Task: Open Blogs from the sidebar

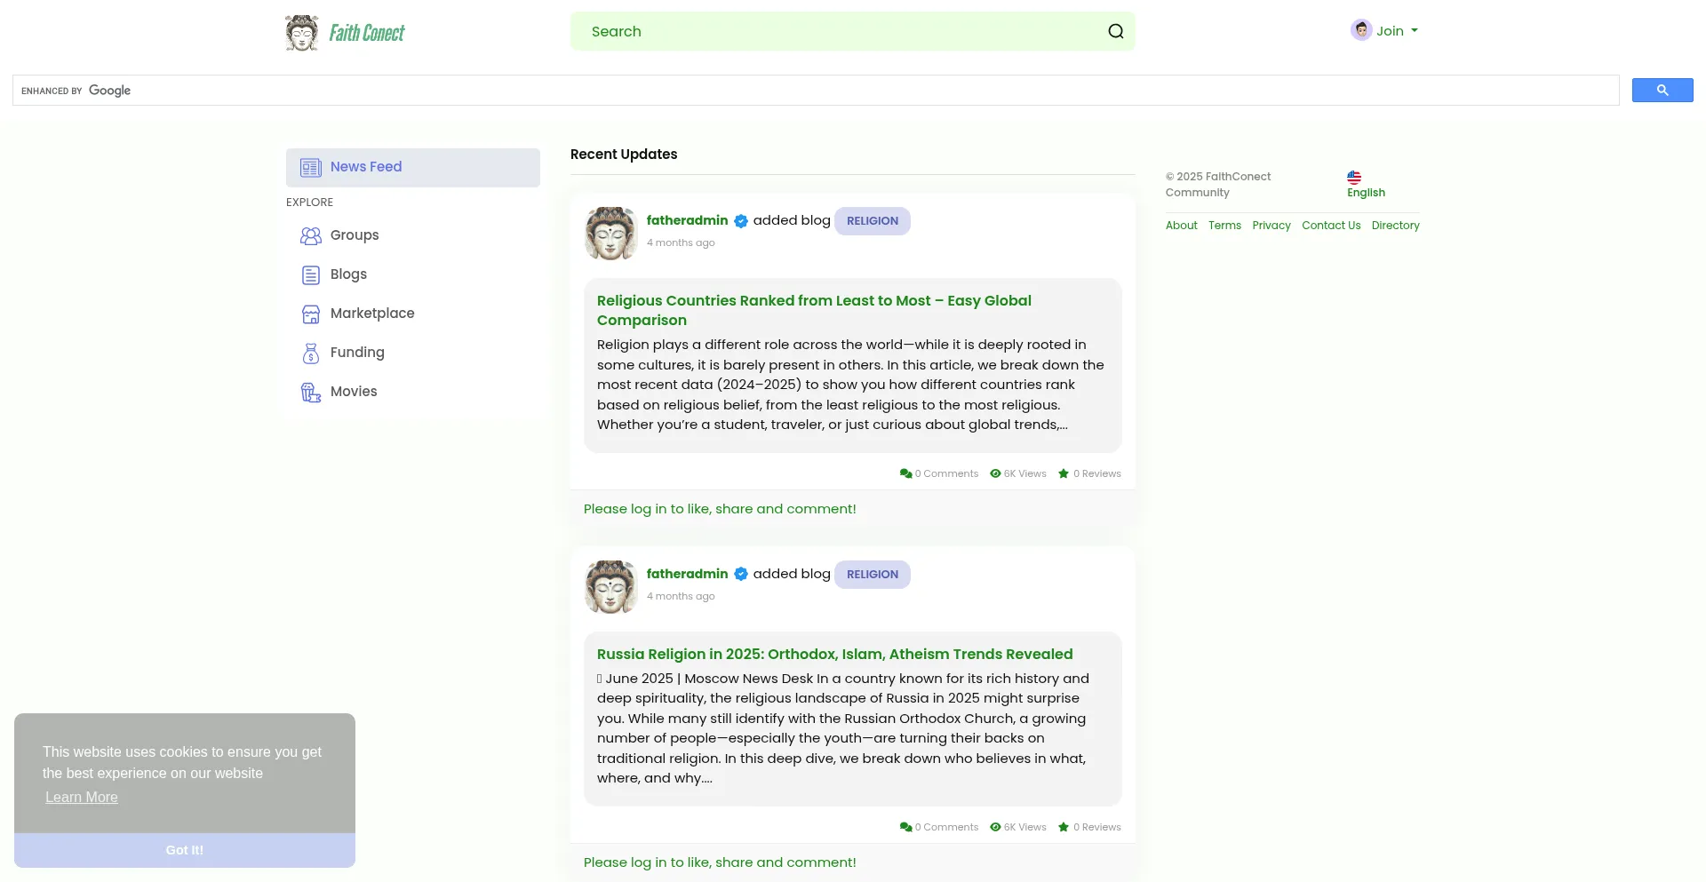Action: pos(347,274)
